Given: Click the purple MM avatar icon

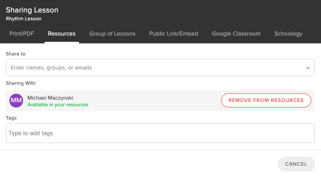Looking at the screenshot, I should click(16, 100).
